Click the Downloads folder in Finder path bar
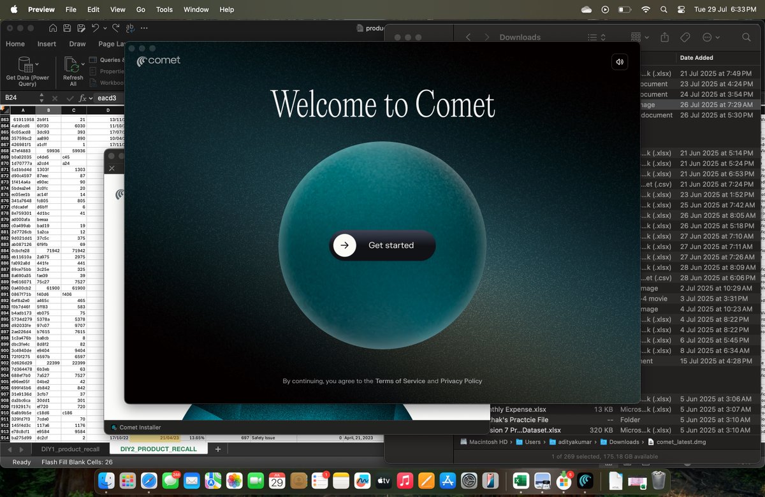This screenshot has height=497, width=765. point(619,442)
